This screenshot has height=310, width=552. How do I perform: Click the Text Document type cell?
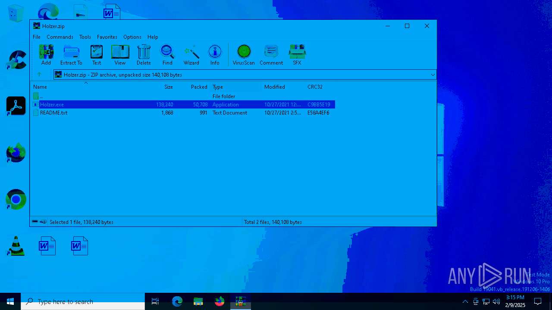tap(230, 113)
